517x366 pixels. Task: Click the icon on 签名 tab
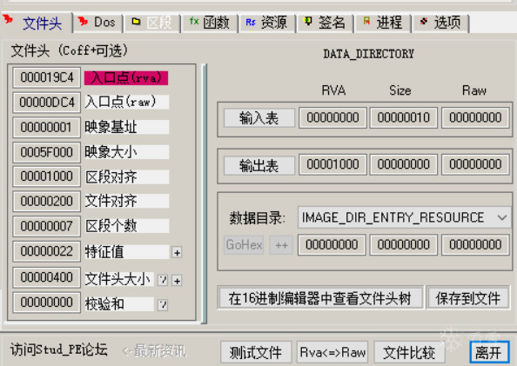click(308, 22)
